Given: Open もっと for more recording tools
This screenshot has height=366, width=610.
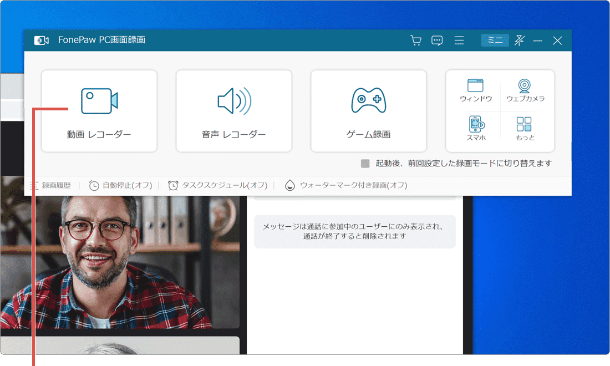Looking at the screenshot, I should tap(525, 128).
